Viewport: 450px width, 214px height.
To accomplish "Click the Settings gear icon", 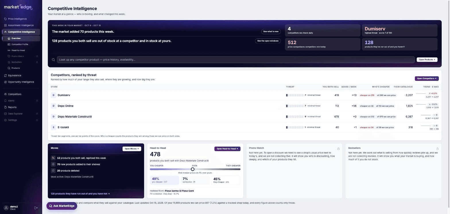I will [x=5, y=120].
